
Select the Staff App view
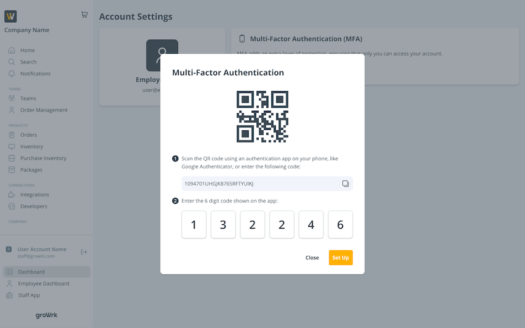click(x=29, y=295)
